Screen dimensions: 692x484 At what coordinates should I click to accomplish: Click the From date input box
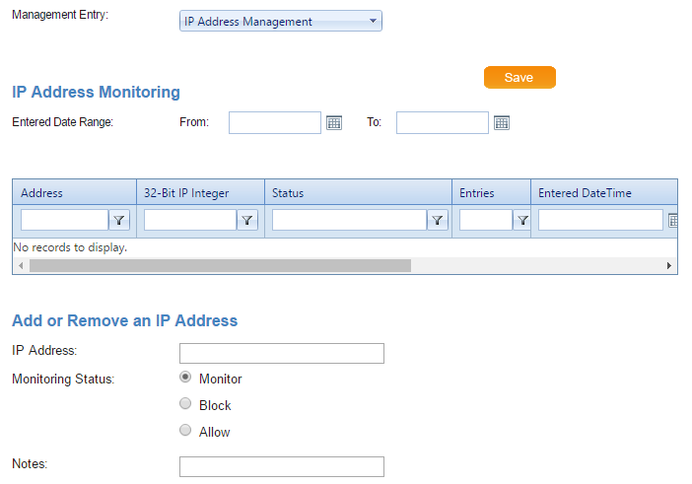point(275,122)
